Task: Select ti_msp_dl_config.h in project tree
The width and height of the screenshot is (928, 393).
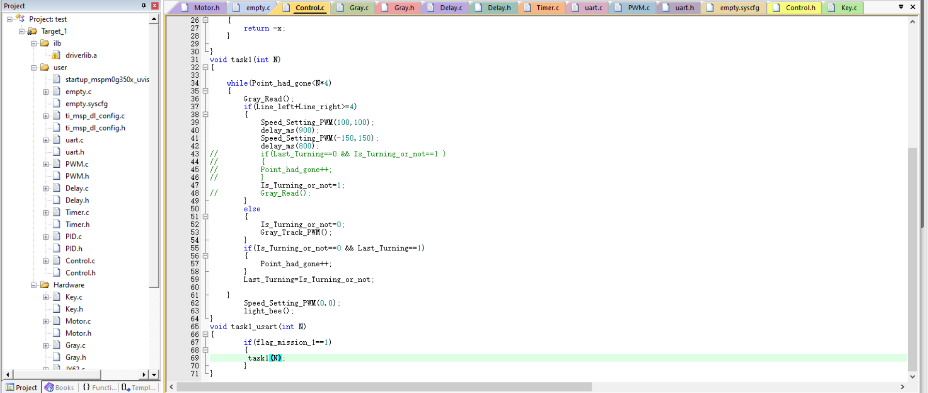Action: (x=95, y=128)
